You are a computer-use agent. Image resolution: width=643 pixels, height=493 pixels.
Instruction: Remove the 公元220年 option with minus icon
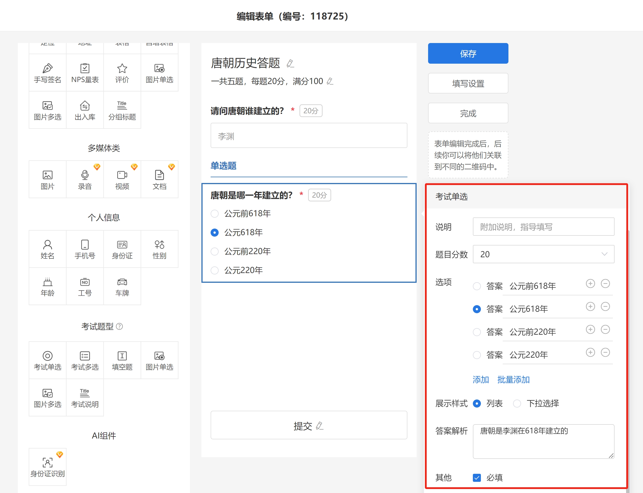point(605,352)
